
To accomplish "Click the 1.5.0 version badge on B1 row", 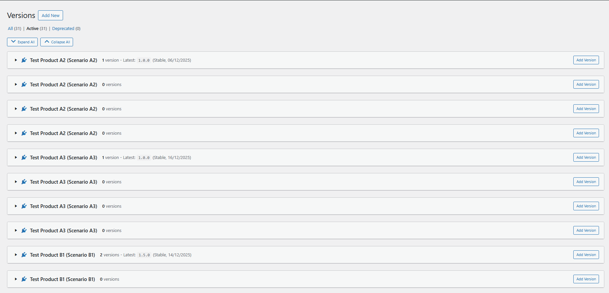I will click(x=144, y=255).
